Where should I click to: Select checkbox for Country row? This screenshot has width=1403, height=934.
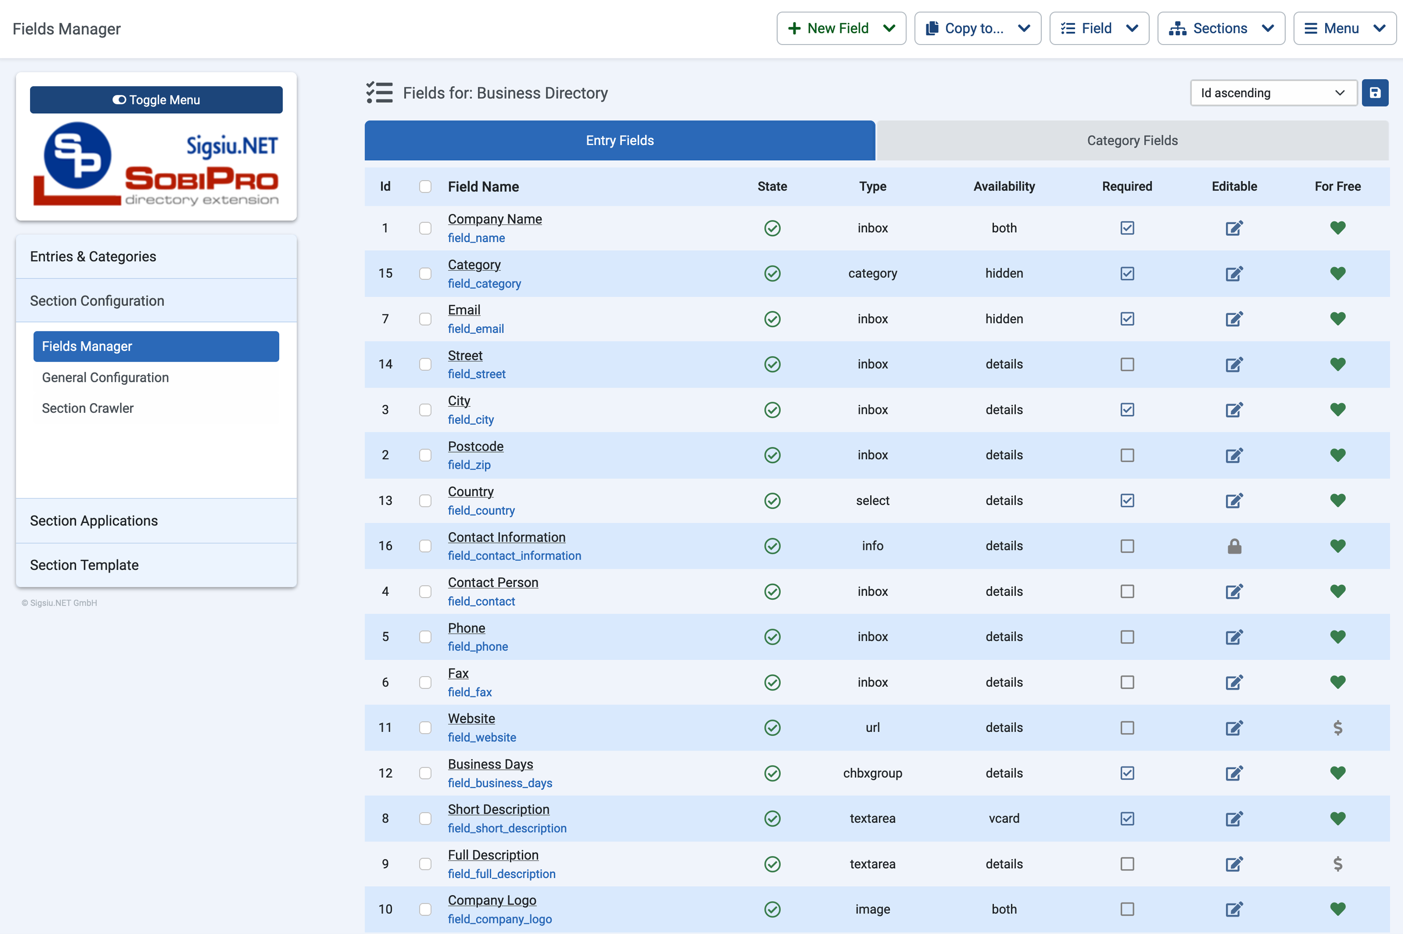[x=425, y=500]
